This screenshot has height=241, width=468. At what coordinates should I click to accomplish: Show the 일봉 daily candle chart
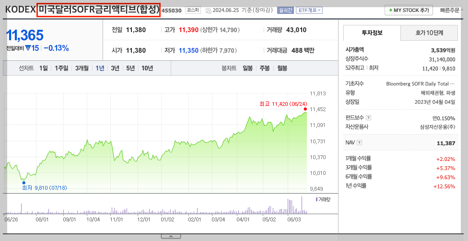[x=247, y=69]
